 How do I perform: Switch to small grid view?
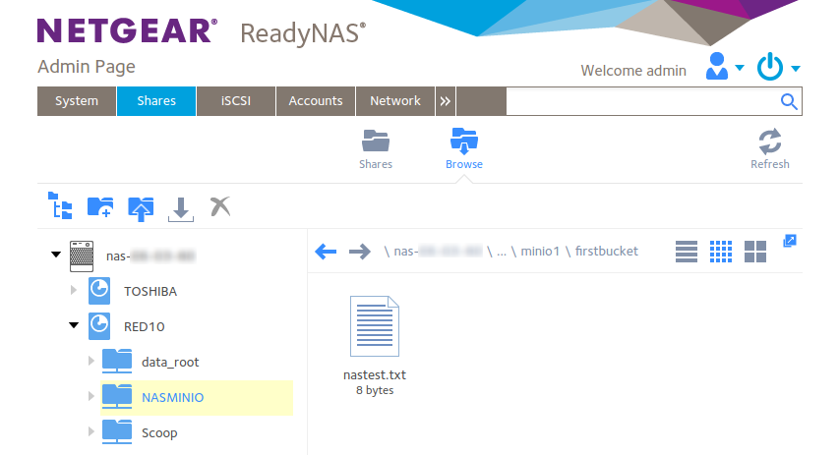[x=721, y=252]
